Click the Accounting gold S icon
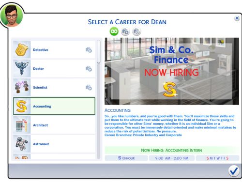Image resolution: width=242 pixels, height=184 pixels. tap(21, 106)
